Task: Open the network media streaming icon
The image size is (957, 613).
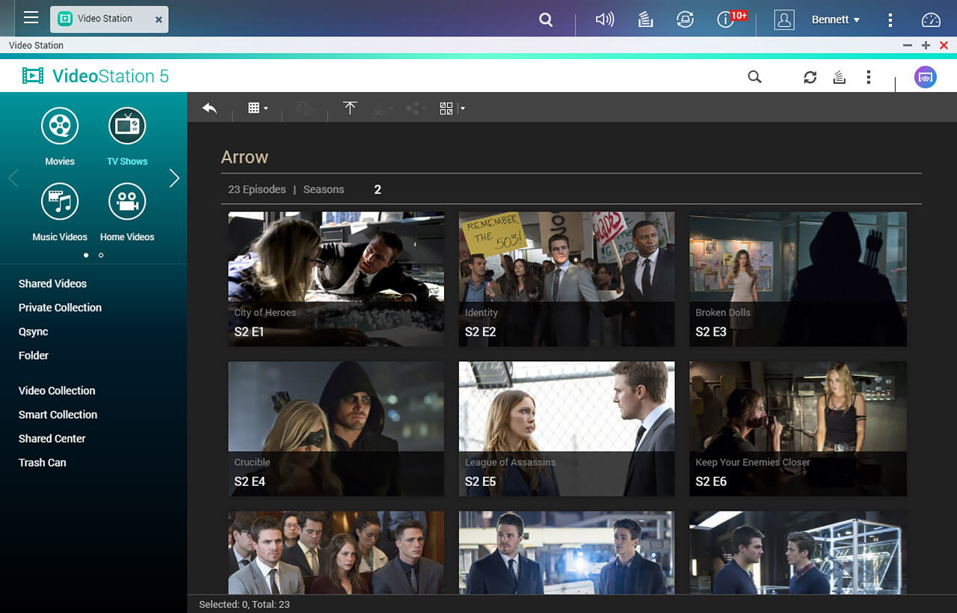Action: [x=926, y=77]
